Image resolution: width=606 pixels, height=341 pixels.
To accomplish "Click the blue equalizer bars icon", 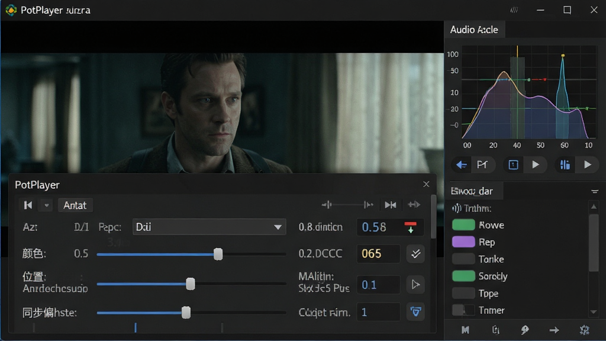I will click(565, 165).
